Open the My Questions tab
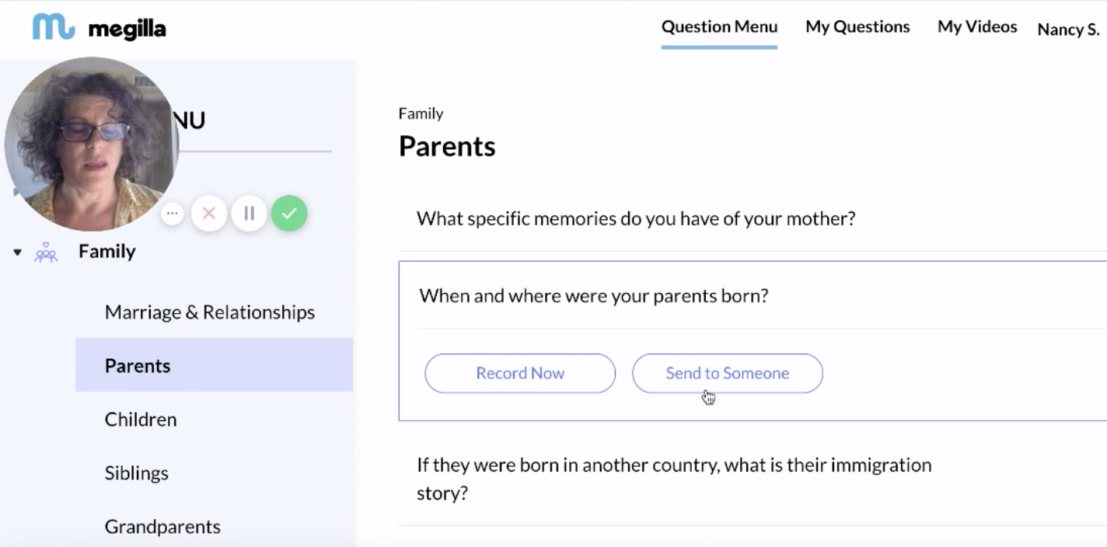Image resolution: width=1107 pixels, height=547 pixels. (x=857, y=26)
